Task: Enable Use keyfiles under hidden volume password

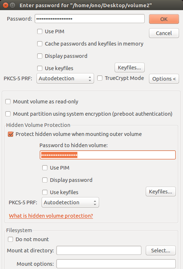Action: coord(45,192)
